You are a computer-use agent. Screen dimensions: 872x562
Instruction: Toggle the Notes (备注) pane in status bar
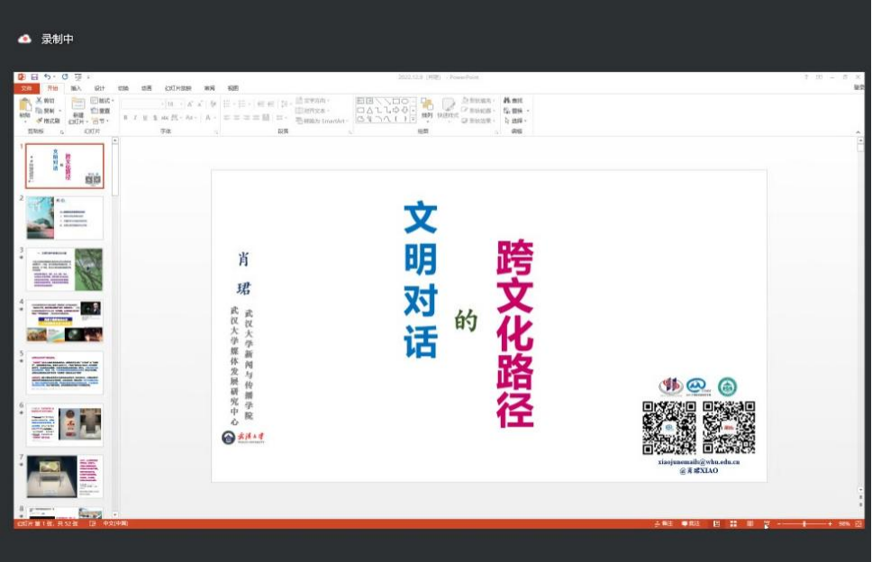(x=664, y=523)
